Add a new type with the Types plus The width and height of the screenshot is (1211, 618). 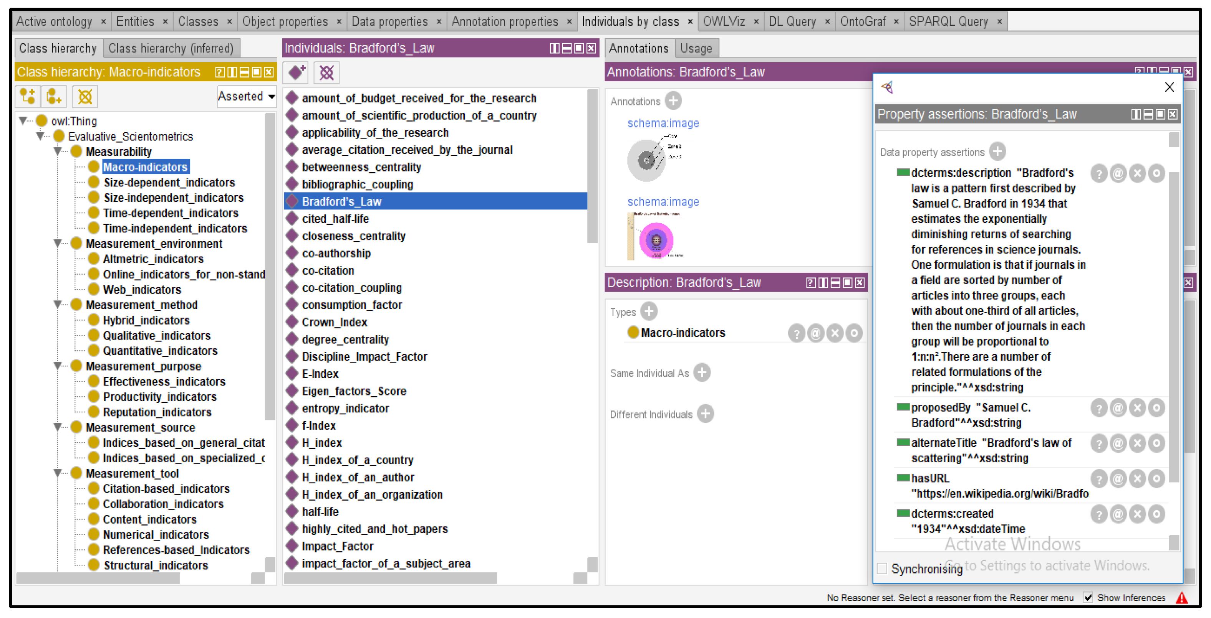pos(649,311)
